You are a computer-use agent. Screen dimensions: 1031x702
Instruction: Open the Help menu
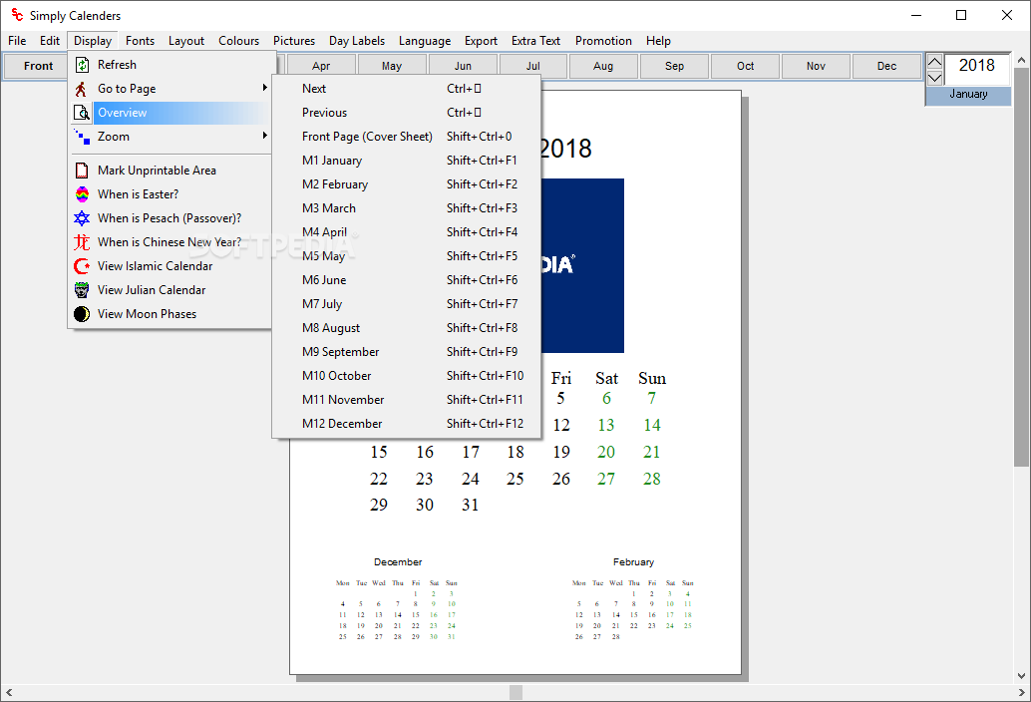(x=658, y=41)
